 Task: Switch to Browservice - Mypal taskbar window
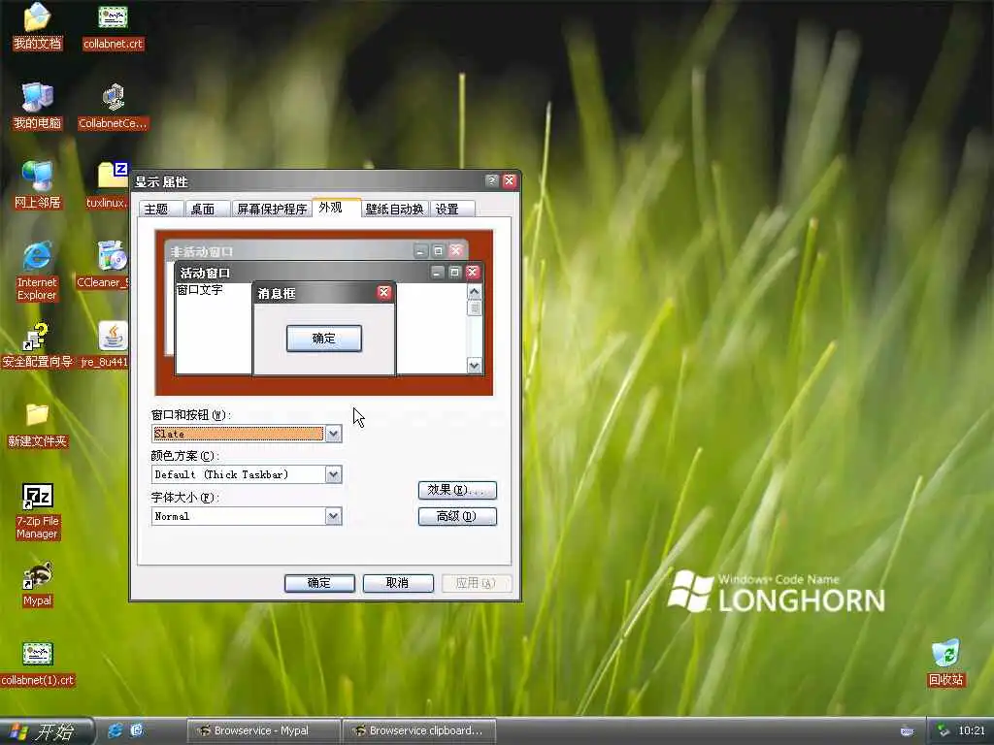coord(262,731)
